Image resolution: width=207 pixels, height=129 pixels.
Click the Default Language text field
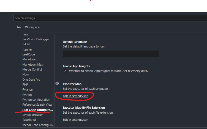tap(111, 54)
